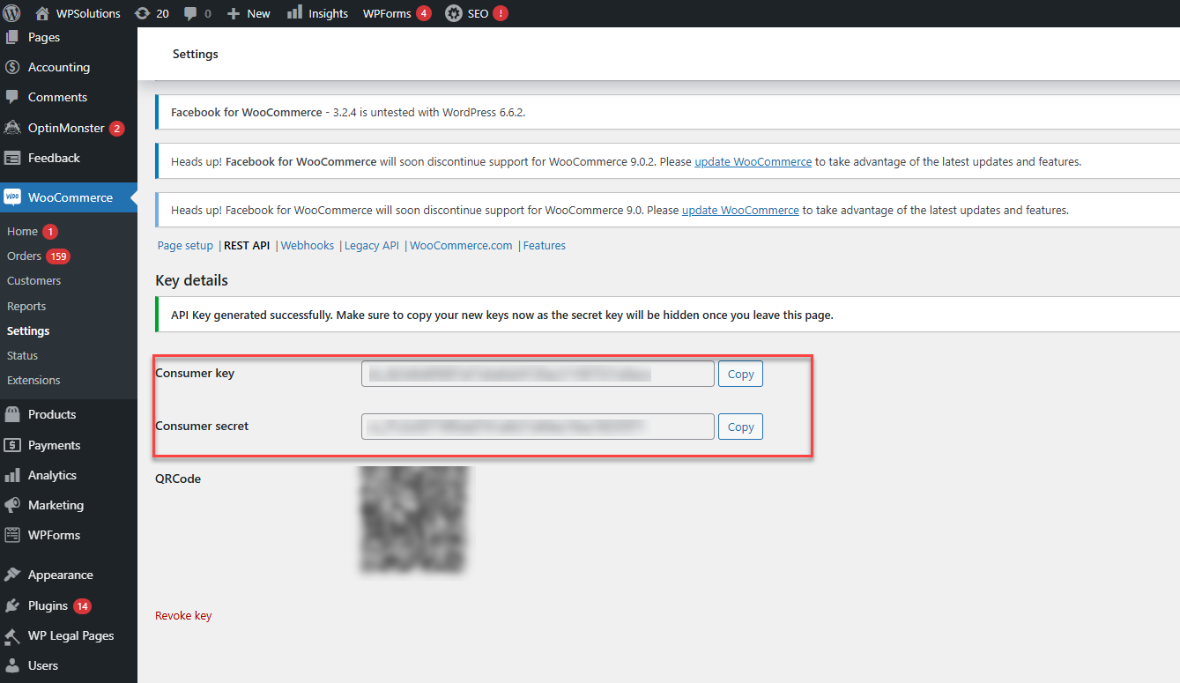Image resolution: width=1180 pixels, height=683 pixels.
Task: Open Appearance in the sidebar
Action: tap(60, 575)
